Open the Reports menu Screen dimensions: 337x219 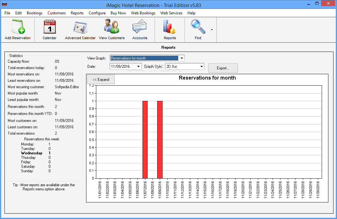77,13
